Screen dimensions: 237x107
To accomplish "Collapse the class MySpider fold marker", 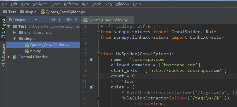I will 98,54.
